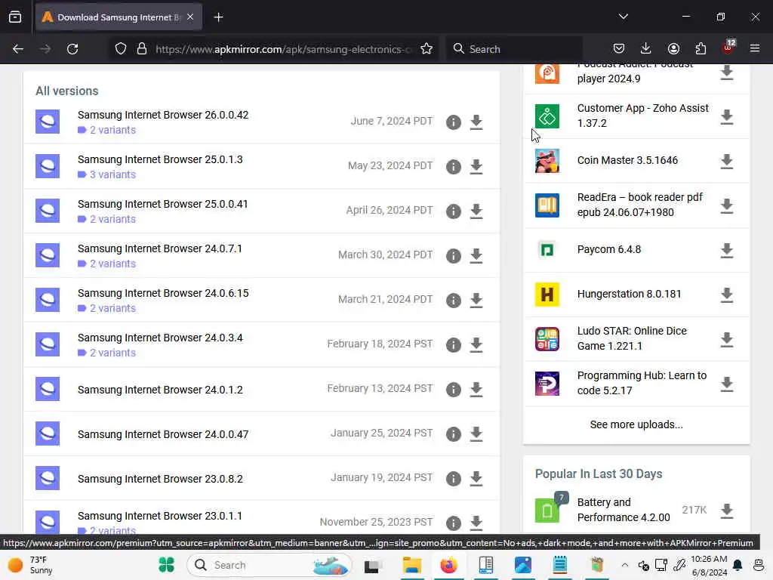The width and height of the screenshot is (773, 580).
Task: Download Coin Master 3.5.1646 from sidebar
Action: pyautogui.click(x=726, y=162)
